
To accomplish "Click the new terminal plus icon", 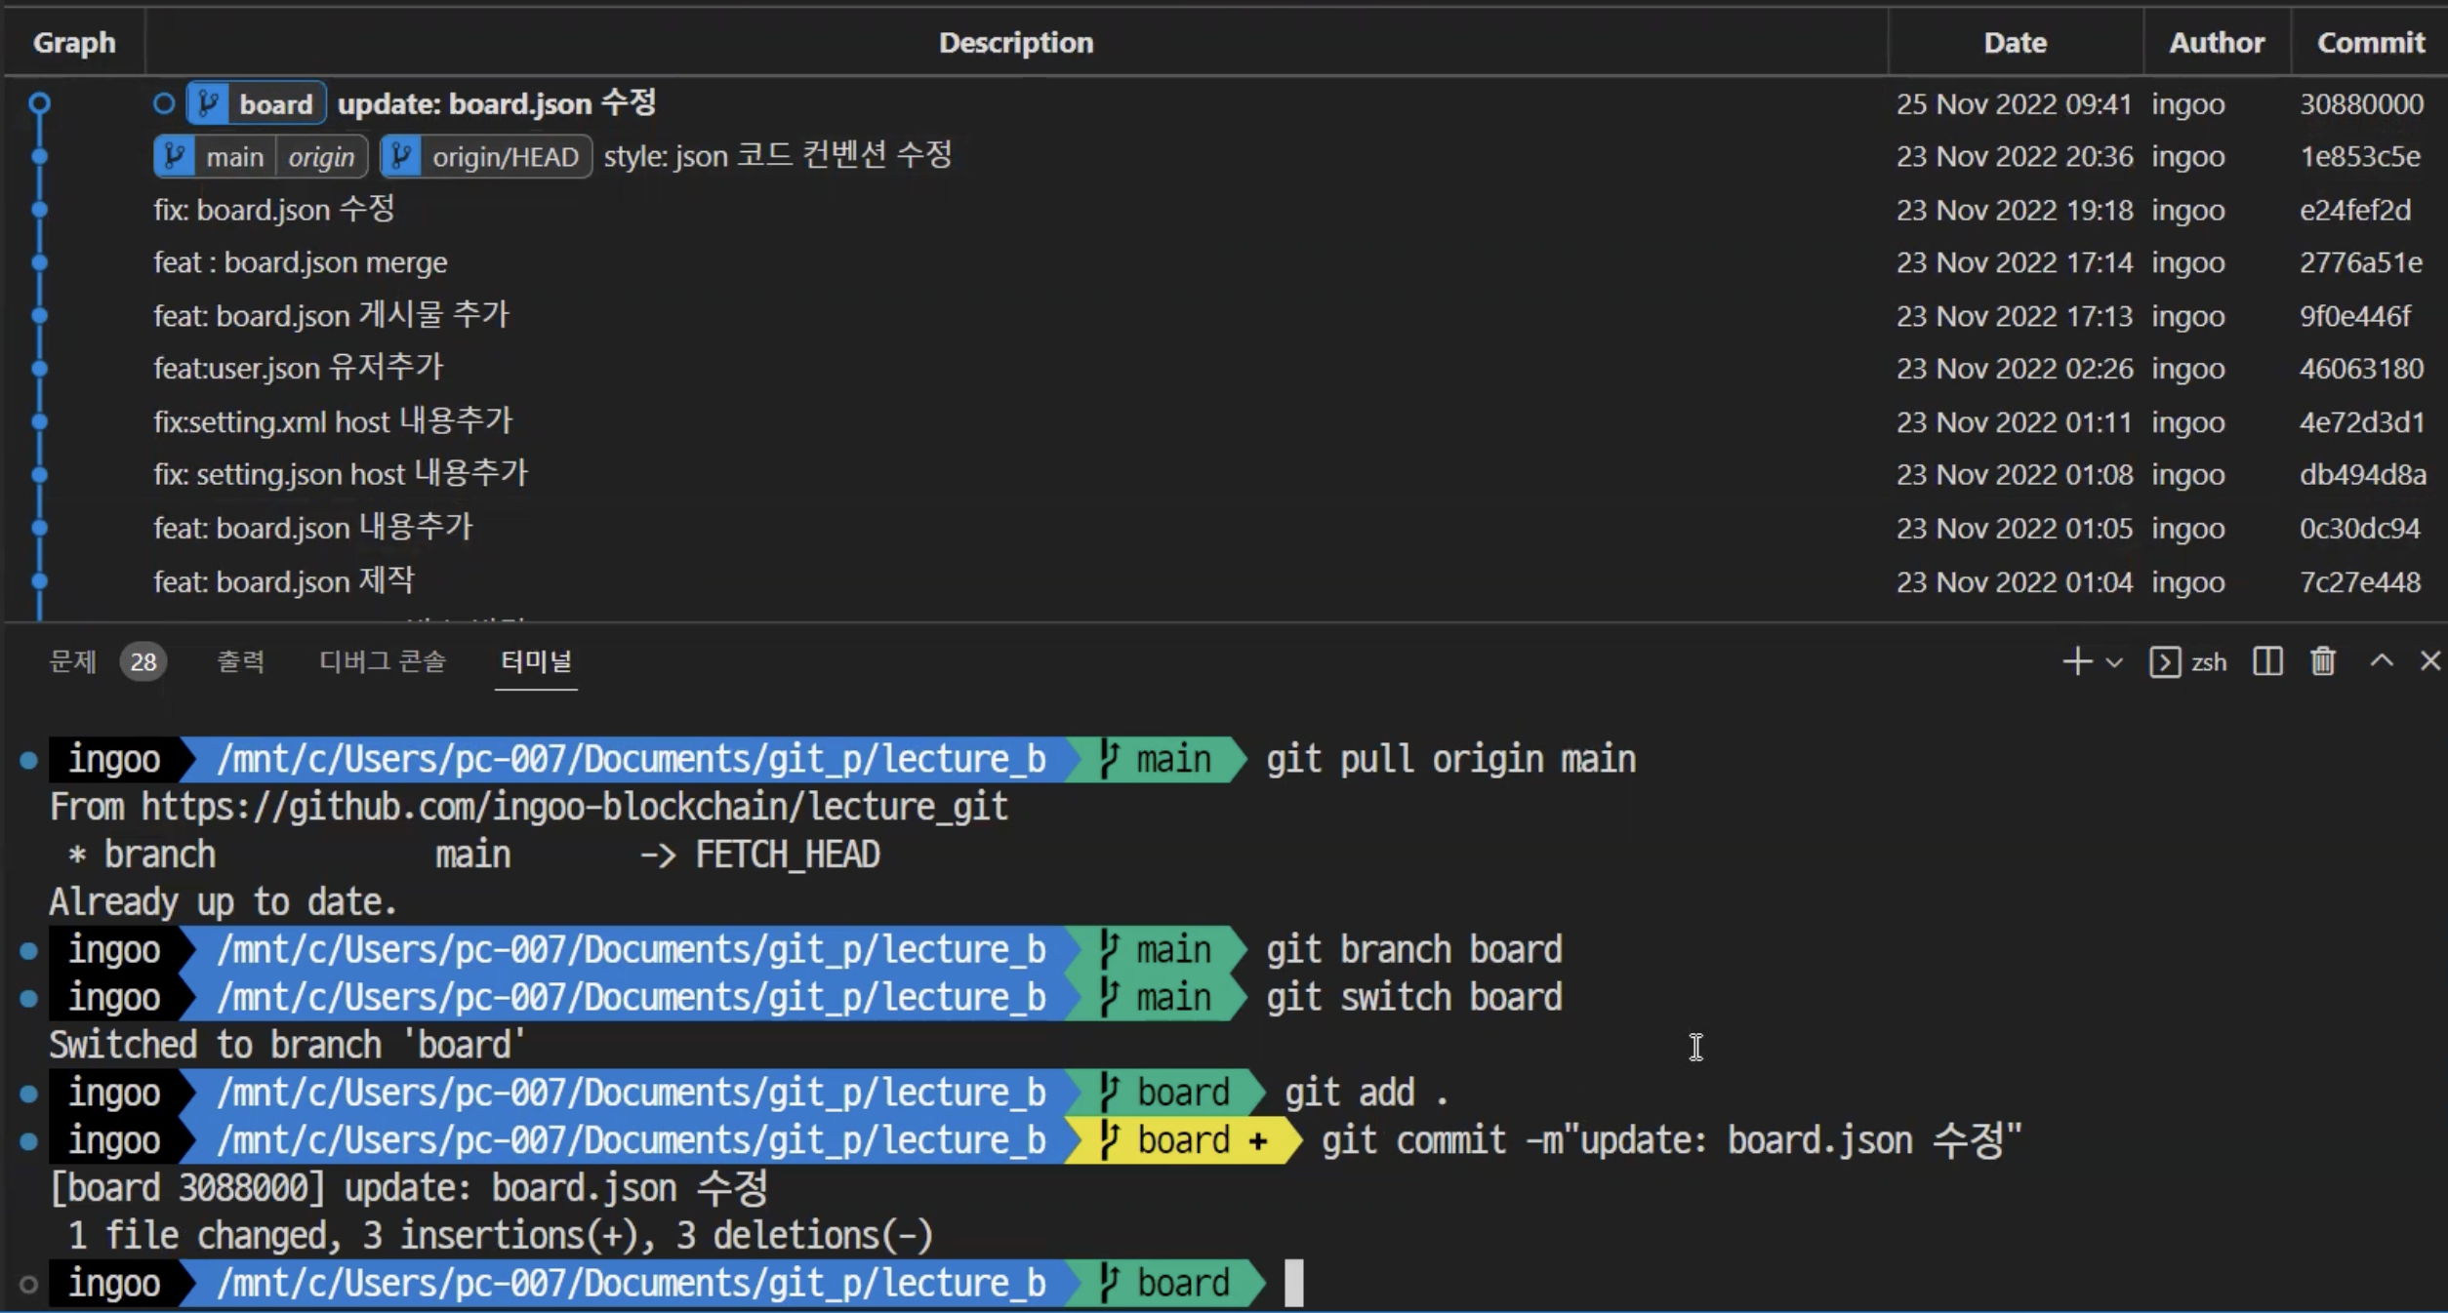I will 2076,661.
